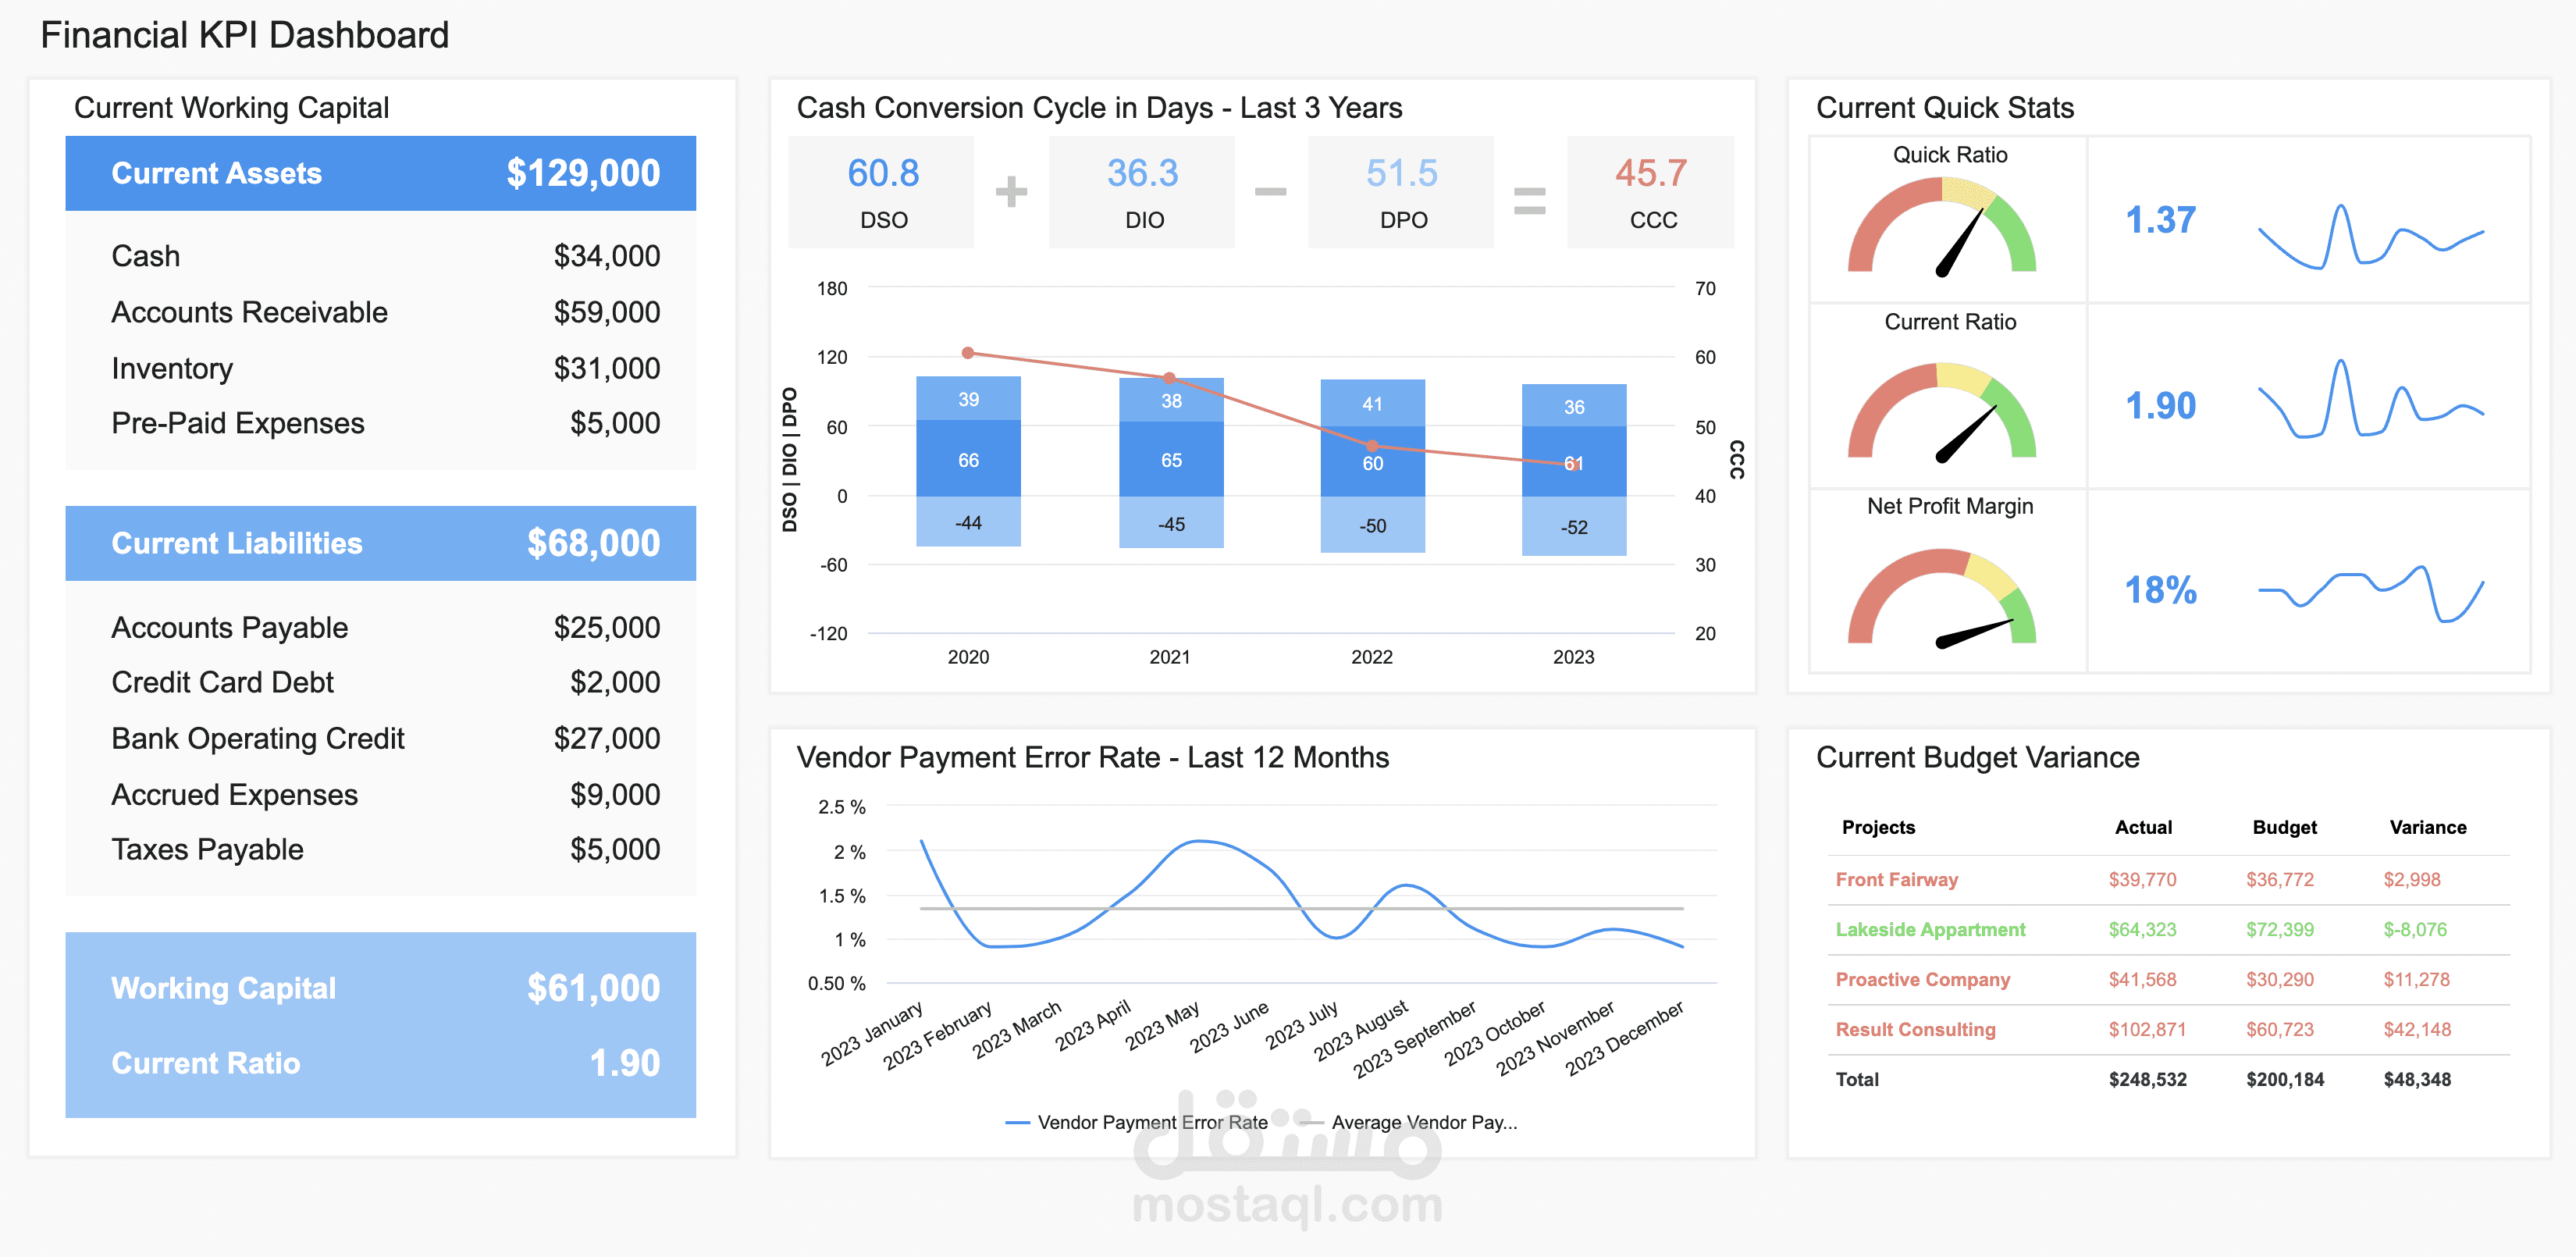Click the Net Profit Margin sparkline
The image size is (2576, 1257).
[2370, 593]
